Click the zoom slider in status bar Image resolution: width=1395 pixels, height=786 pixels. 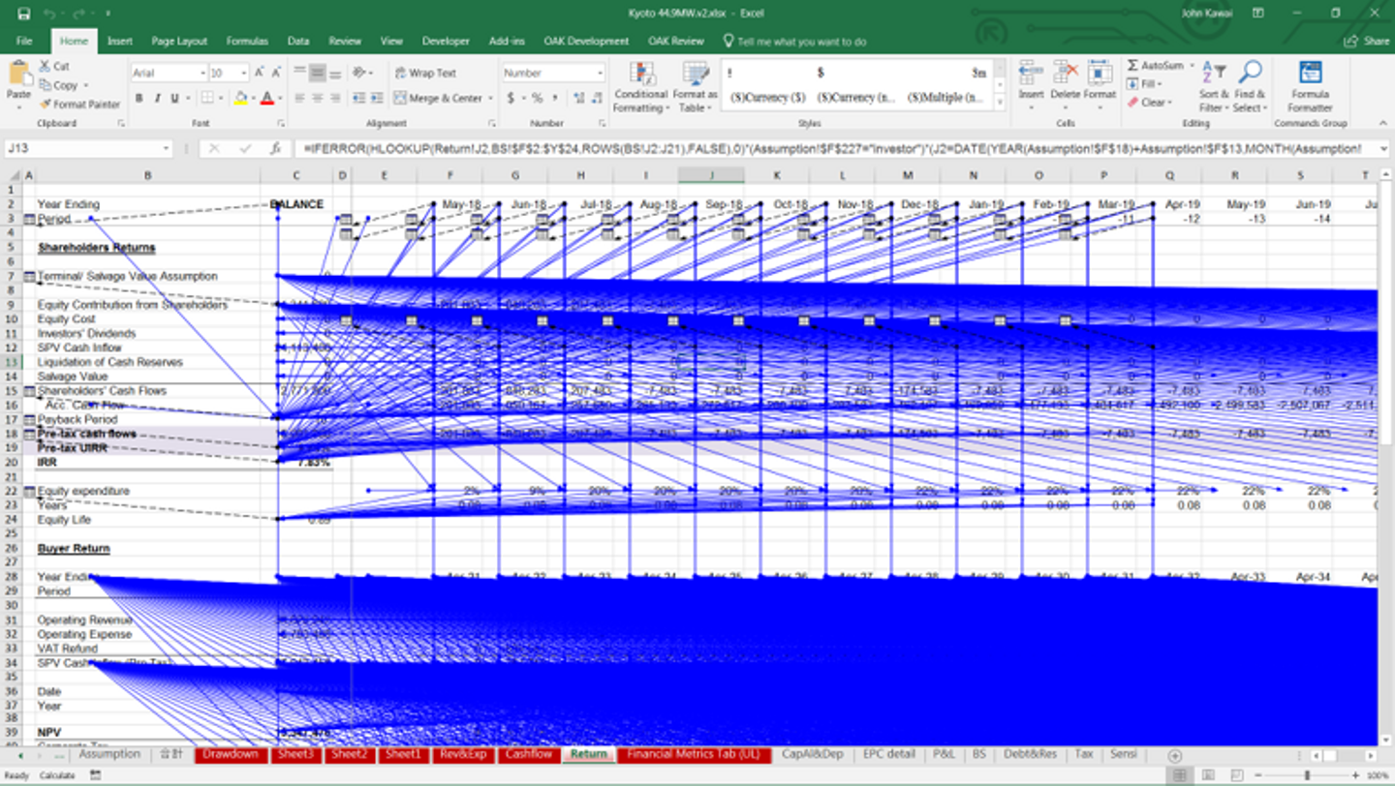(x=1307, y=775)
